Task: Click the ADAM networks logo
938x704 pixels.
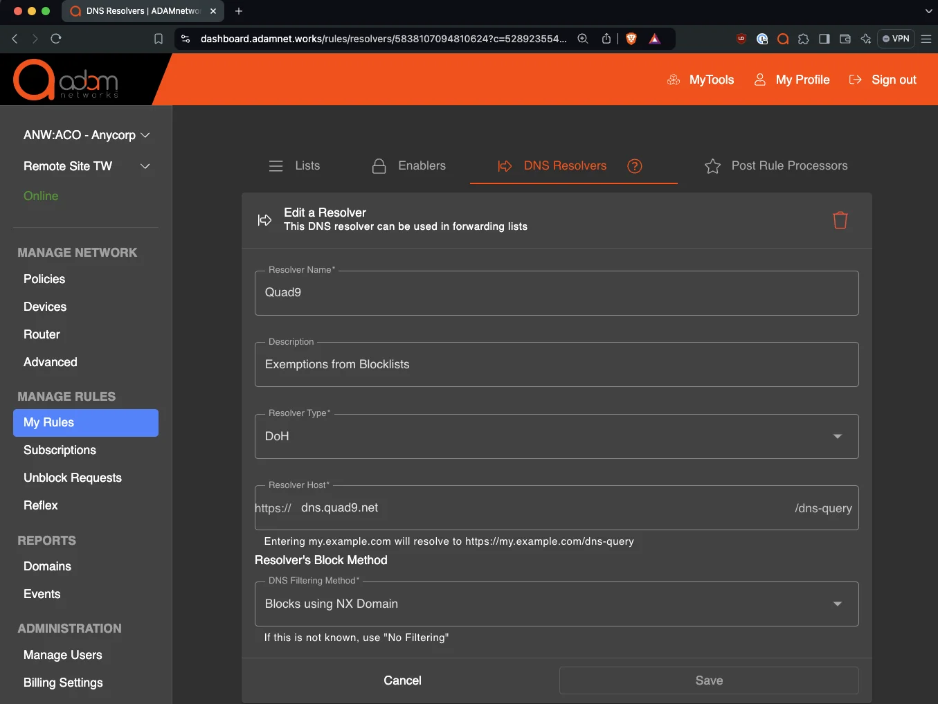Action: [x=66, y=80]
